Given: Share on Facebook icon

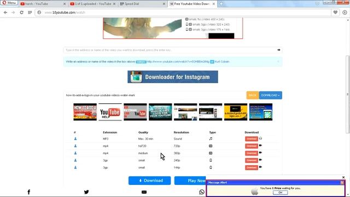Looking at the screenshot, I should click(29, 192).
